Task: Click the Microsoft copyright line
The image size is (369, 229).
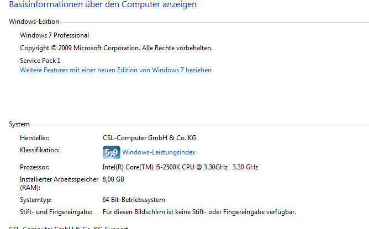Action: (x=116, y=48)
